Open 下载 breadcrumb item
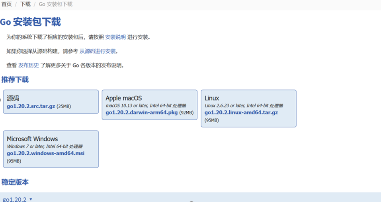381x202 pixels. click(25, 4)
